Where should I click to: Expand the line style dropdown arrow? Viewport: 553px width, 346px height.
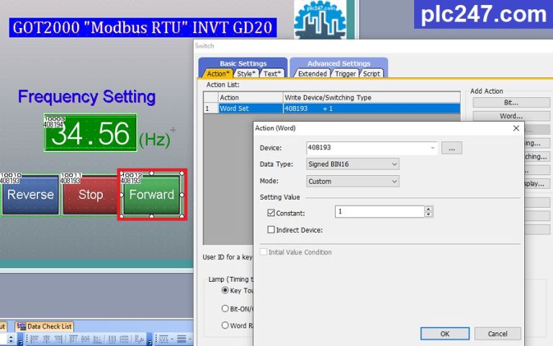pos(172,340)
